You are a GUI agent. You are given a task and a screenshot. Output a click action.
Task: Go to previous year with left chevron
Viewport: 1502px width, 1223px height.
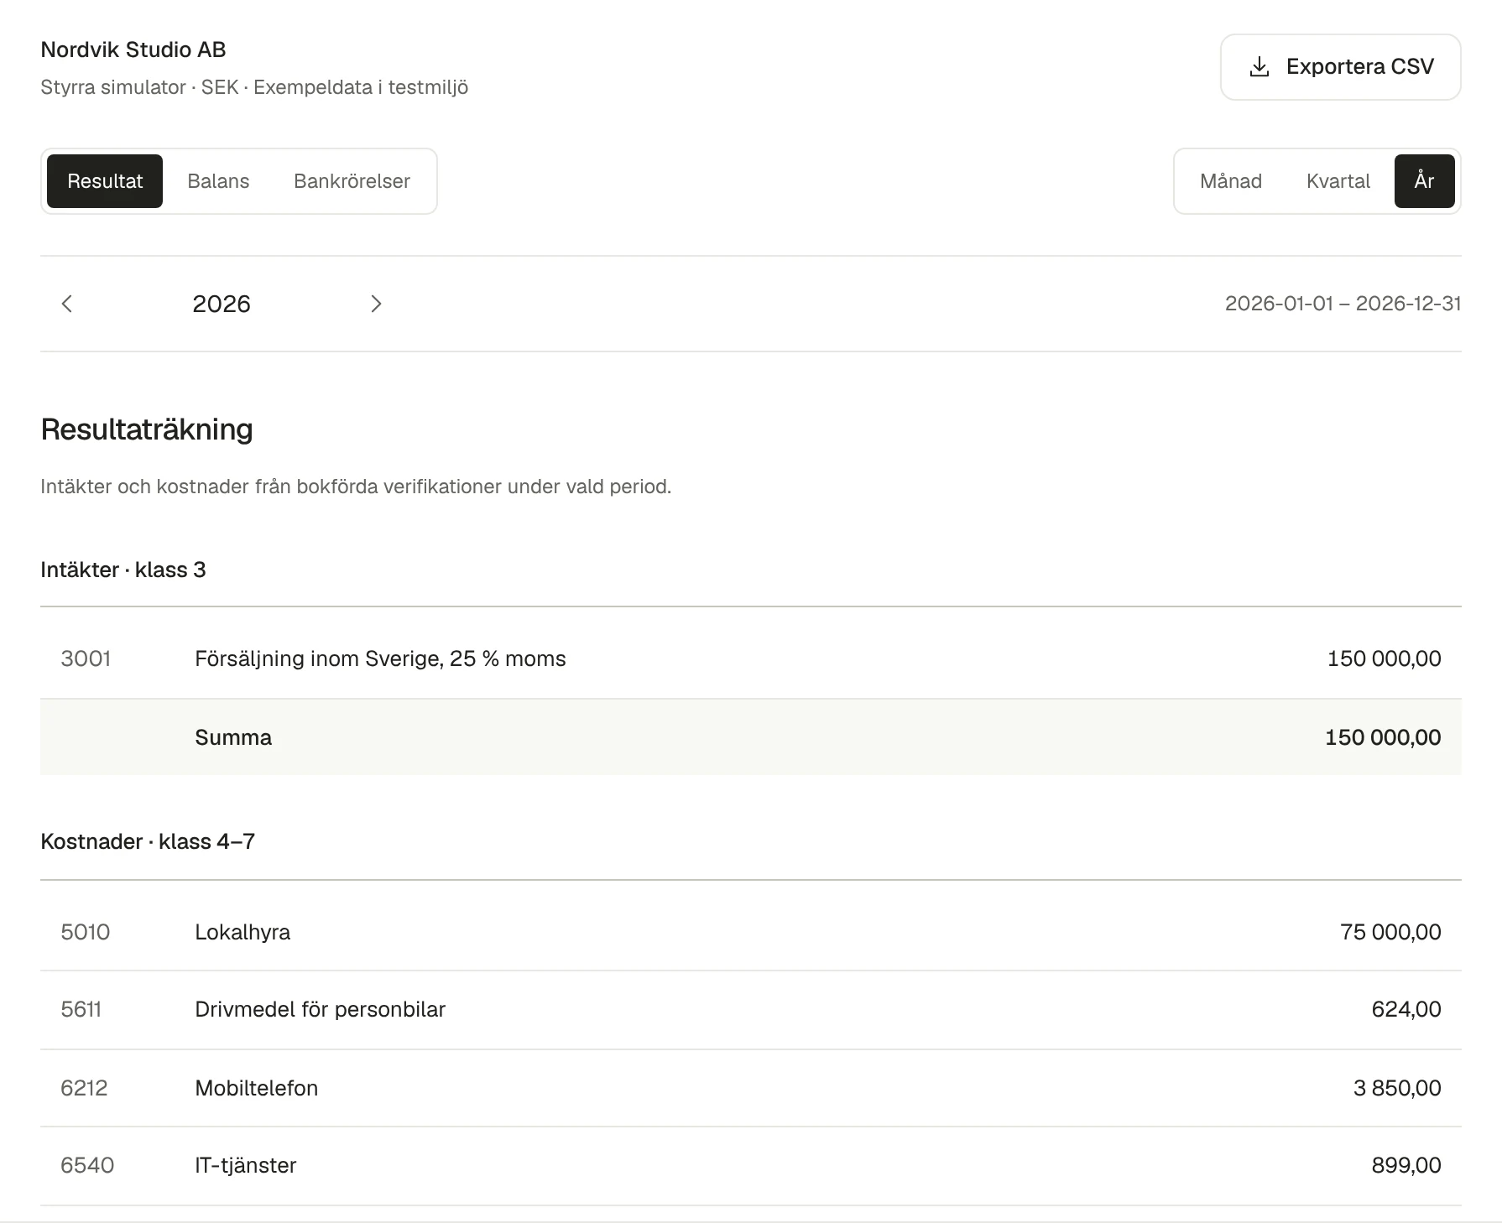[67, 304]
